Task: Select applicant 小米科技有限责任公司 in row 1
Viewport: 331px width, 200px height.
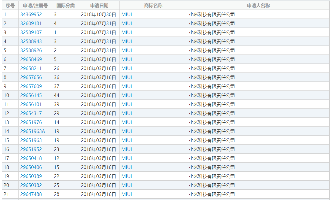Action: click(x=212, y=14)
